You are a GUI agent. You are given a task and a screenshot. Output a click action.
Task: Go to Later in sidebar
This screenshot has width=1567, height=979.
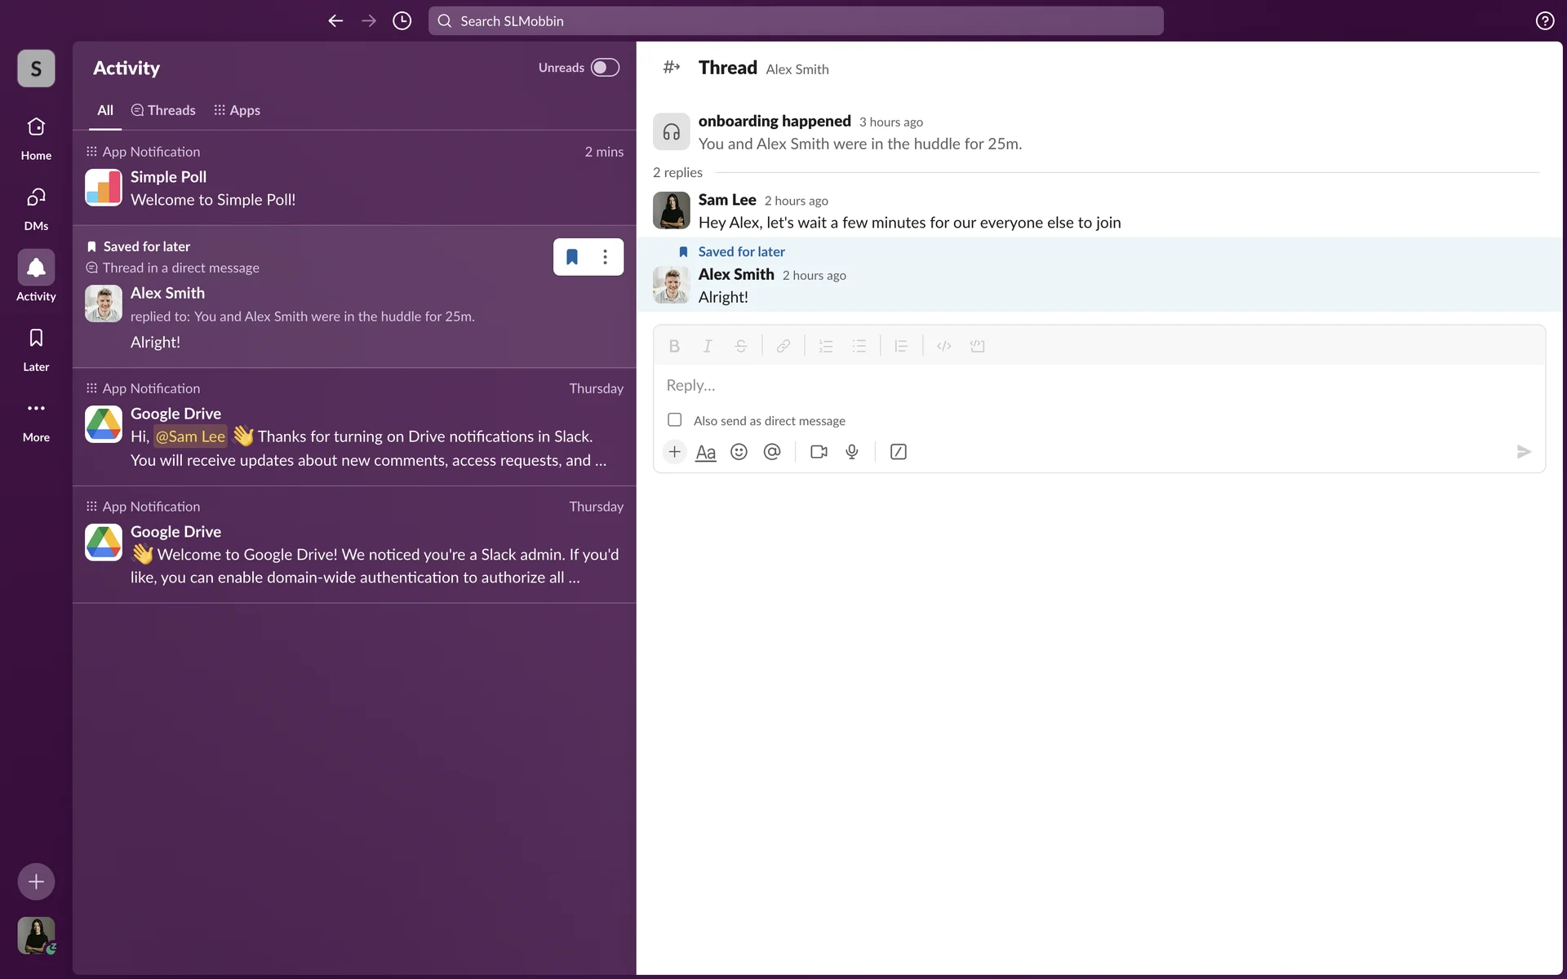pyautogui.click(x=36, y=349)
